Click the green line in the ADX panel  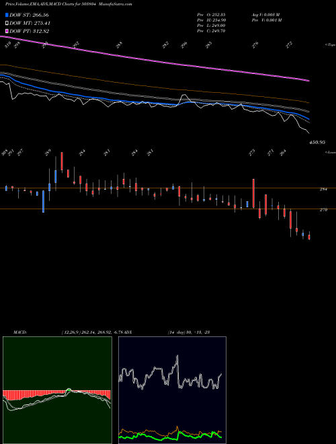pos(170,437)
